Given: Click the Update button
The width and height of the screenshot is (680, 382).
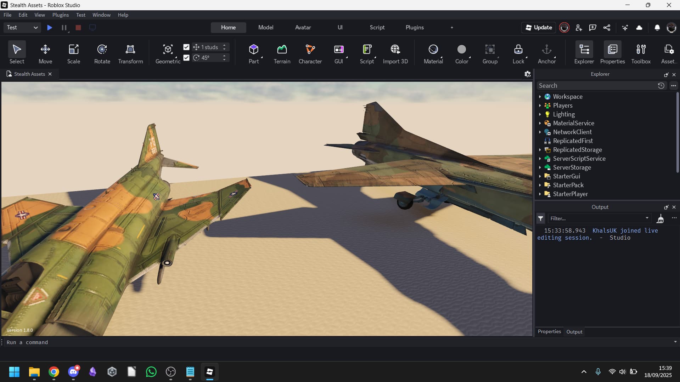Looking at the screenshot, I should tap(539, 28).
